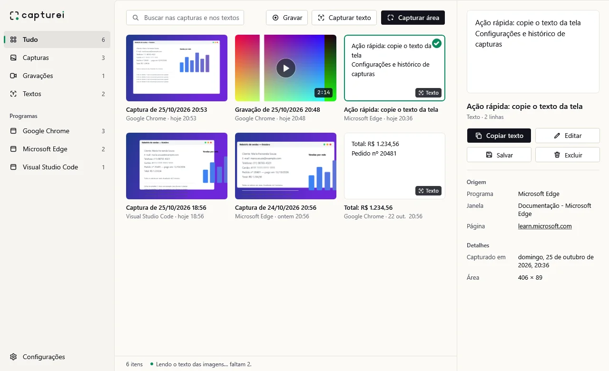609x371 pixels.
Task: Show all items in Tudo
Action: (57, 39)
